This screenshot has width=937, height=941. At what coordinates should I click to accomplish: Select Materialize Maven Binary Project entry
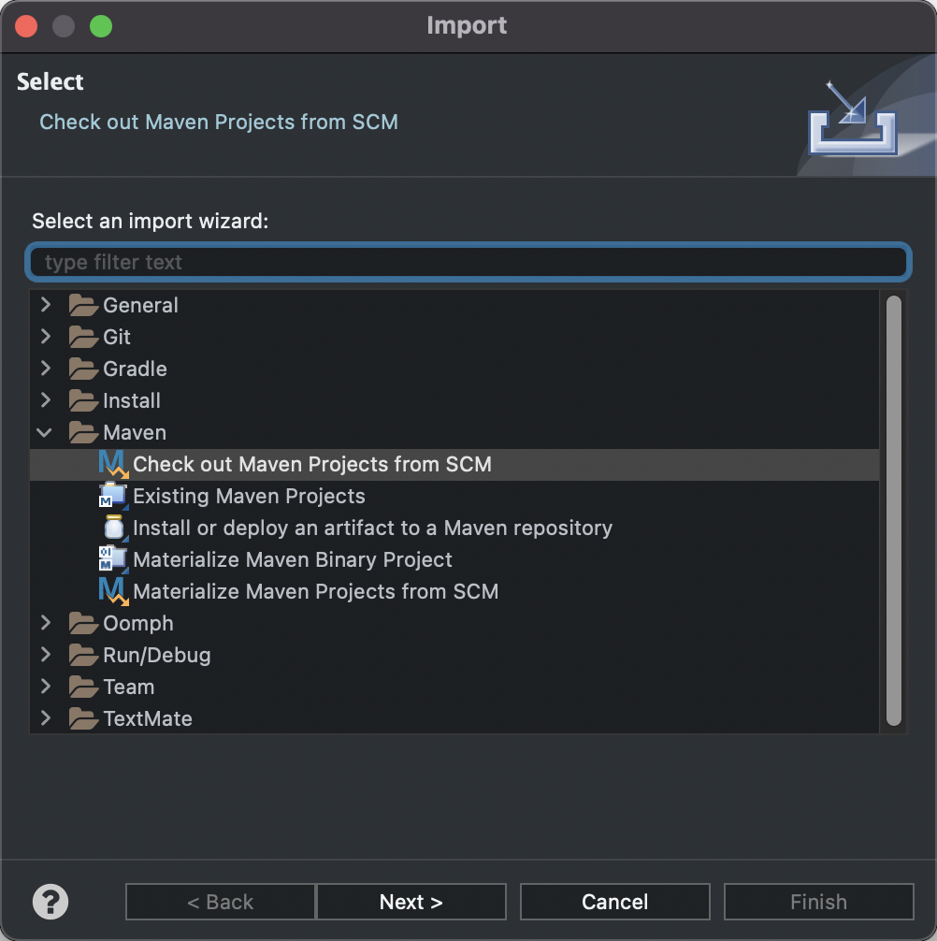coord(292,560)
